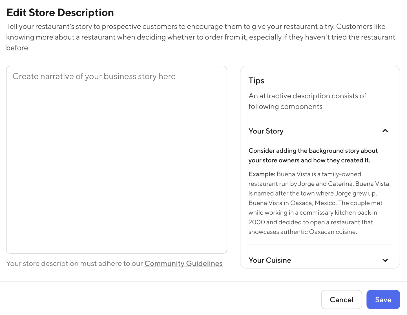Image resolution: width=407 pixels, height=315 pixels.
Task: Toggle visibility of the Your Story example
Action: click(385, 131)
